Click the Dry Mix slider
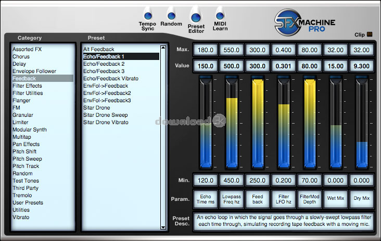This screenshot has width=381, height=241. pos(362,122)
